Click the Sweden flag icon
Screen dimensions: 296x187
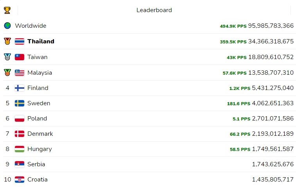(x=20, y=103)
